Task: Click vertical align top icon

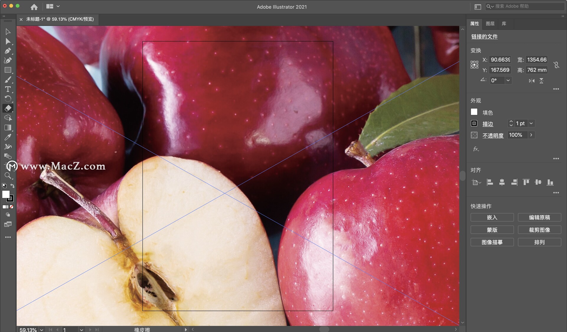Action: (526, 182)
